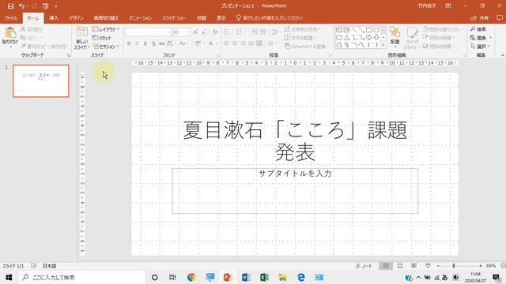
Task: Click the Tell Me search box in ribbon
Action: click(x=270, y=18)
